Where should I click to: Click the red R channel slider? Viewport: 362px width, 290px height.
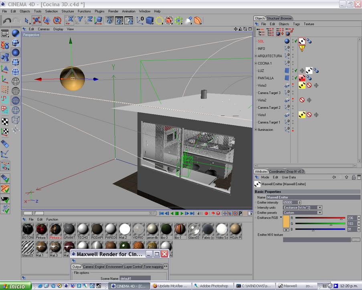[x=320, y=218]
